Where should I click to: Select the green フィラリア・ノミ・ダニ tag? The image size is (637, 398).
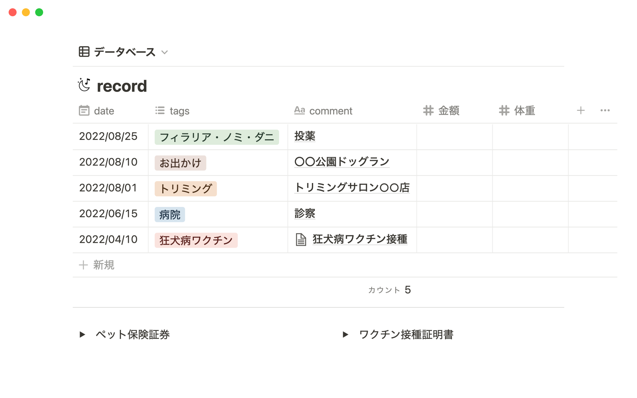tap(217, 137)
